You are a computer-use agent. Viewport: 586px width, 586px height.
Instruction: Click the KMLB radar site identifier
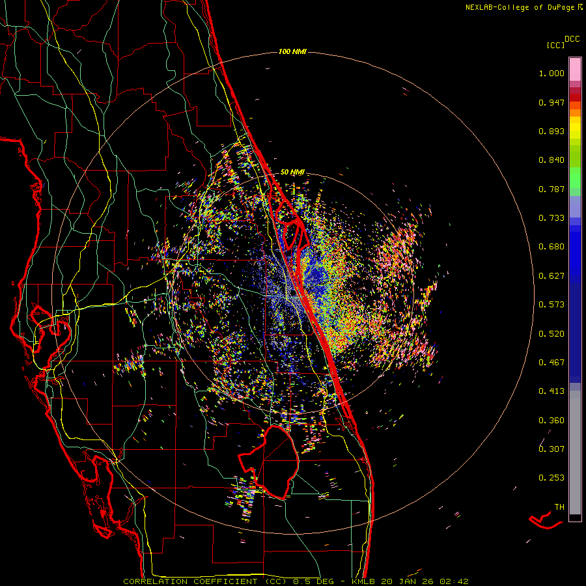[363, 581]
